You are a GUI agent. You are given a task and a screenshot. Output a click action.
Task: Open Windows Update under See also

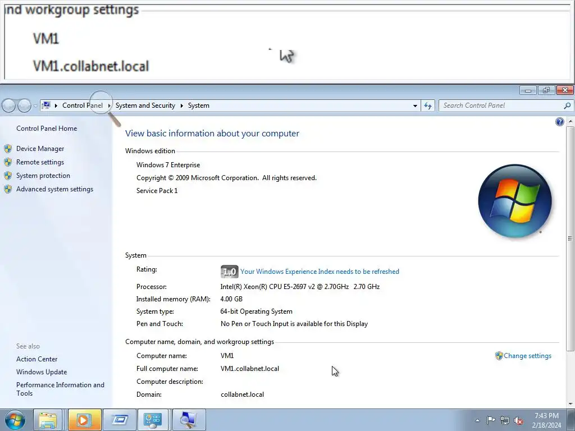click(42, 372)
